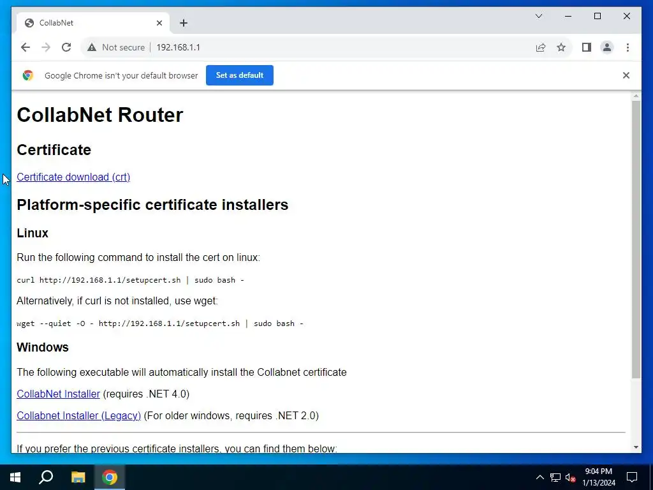Open the tab search chevron
The width and height of the screenshot is (653, 490).
click(538, 16)
